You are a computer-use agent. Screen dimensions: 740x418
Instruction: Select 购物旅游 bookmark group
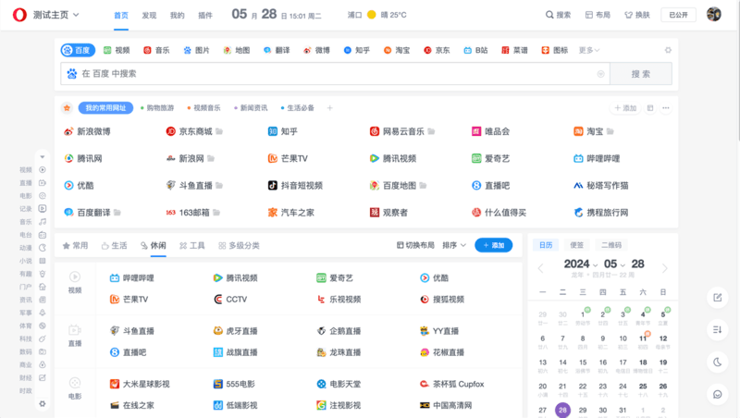point(157,108)
